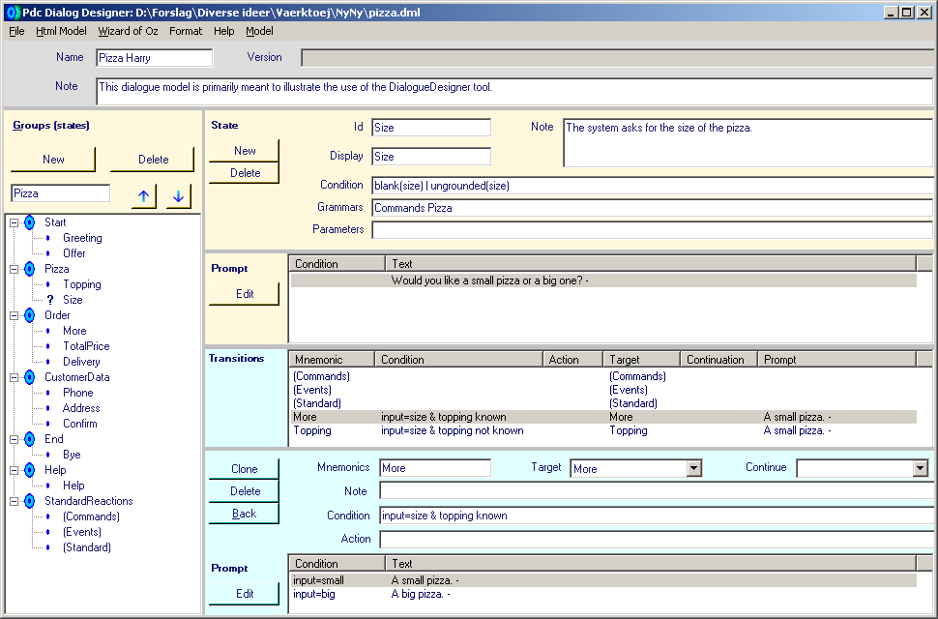Select the Confirm state in the tree
The width and height of the screenshot is (938, 619).
tap(80, 424)
